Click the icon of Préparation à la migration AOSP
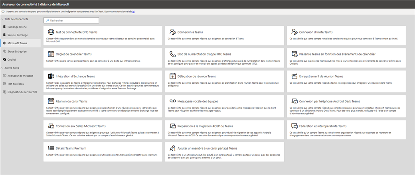 (x=172, y=126)
